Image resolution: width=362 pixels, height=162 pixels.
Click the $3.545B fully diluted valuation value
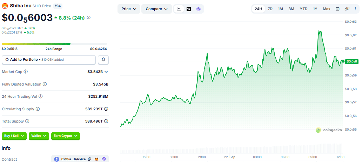101,84
